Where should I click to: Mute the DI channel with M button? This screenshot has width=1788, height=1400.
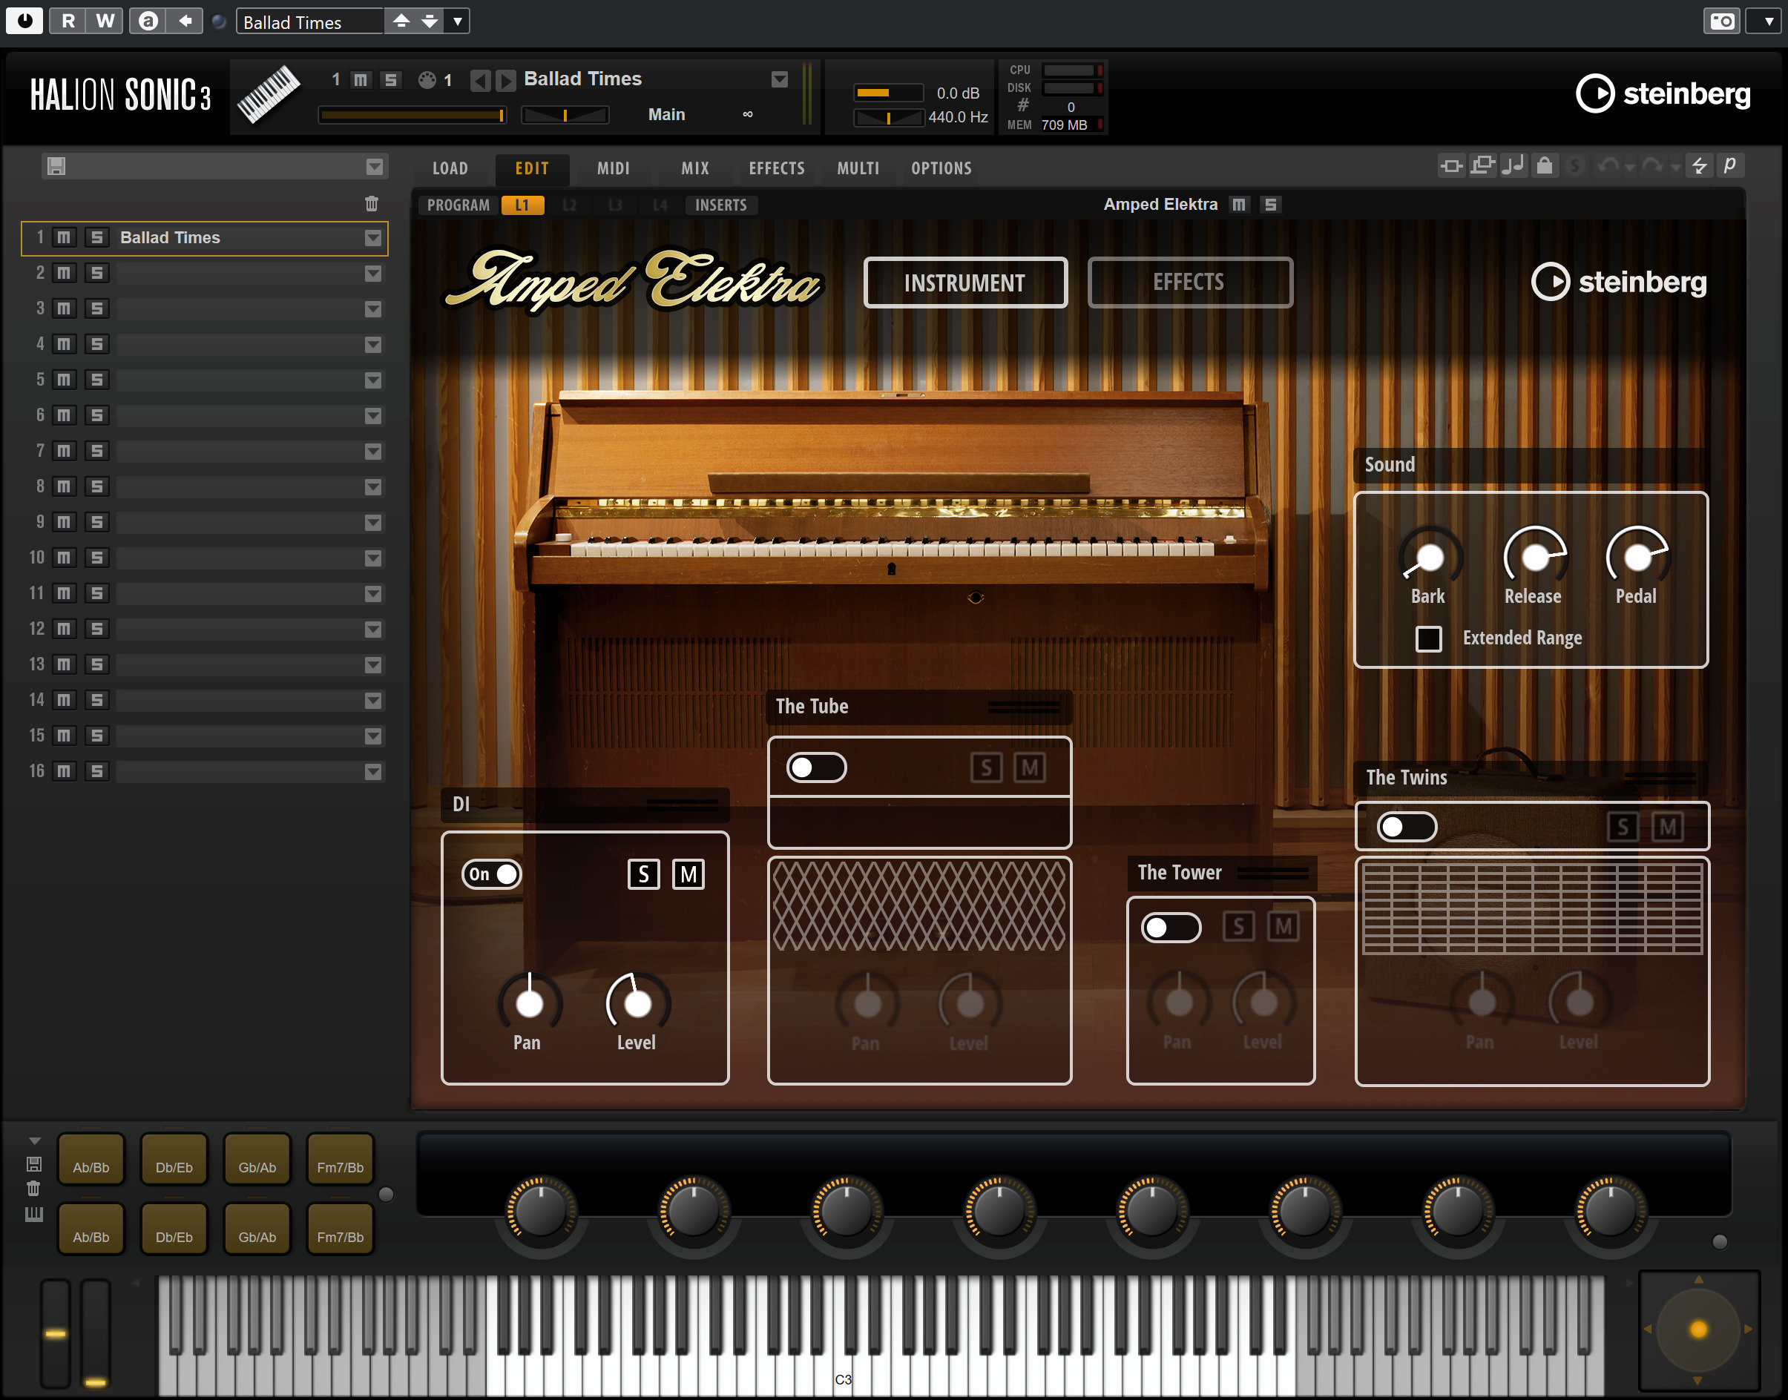[688, 874]
